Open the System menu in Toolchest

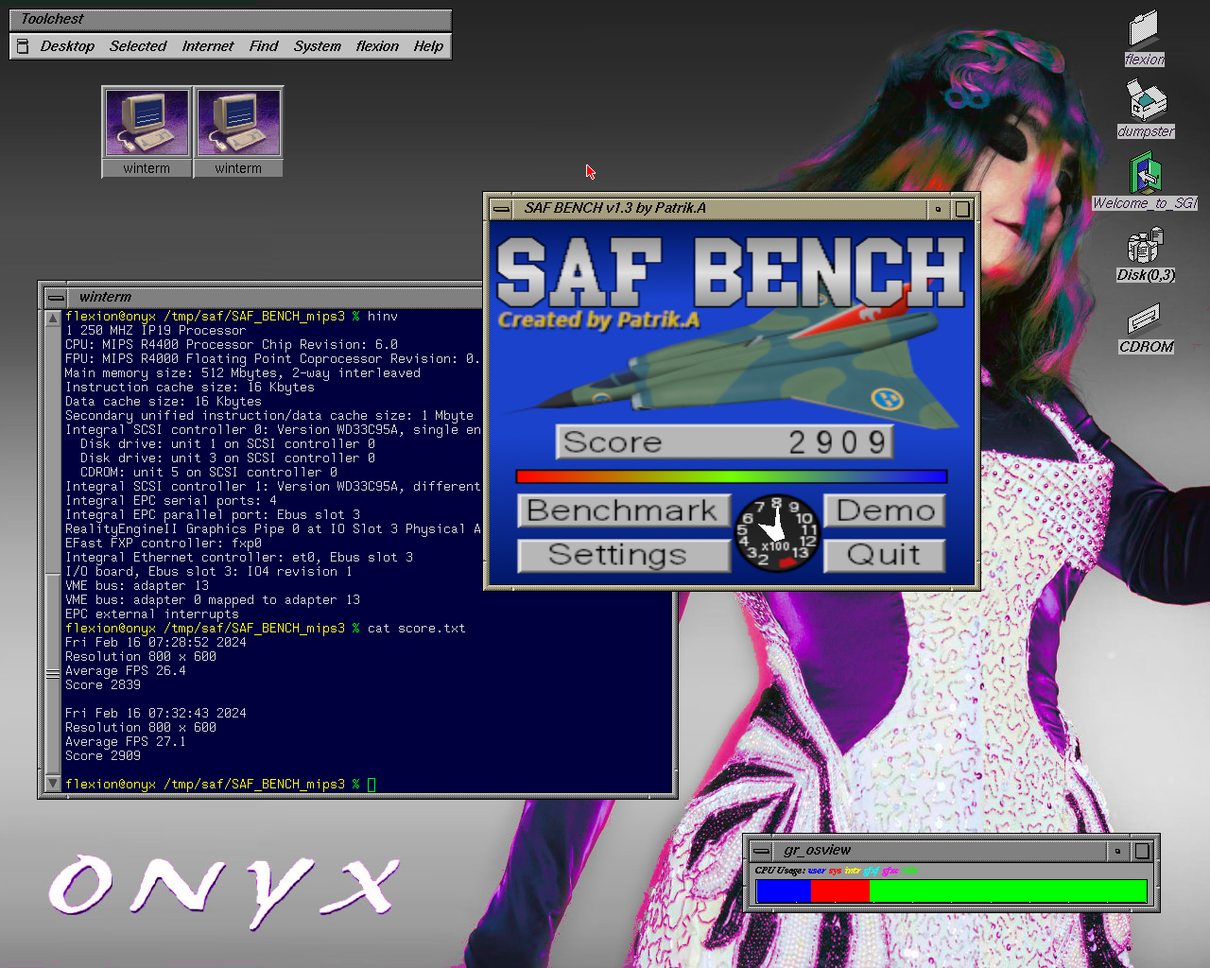pos(317,46)
